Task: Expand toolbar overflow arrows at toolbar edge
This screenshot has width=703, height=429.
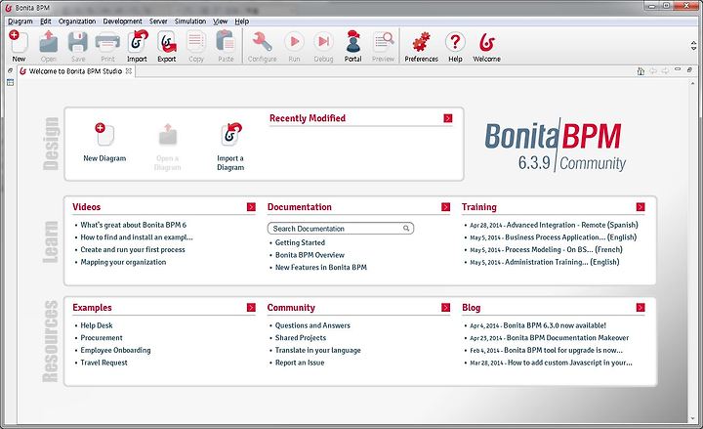Action: click(694, 45)
